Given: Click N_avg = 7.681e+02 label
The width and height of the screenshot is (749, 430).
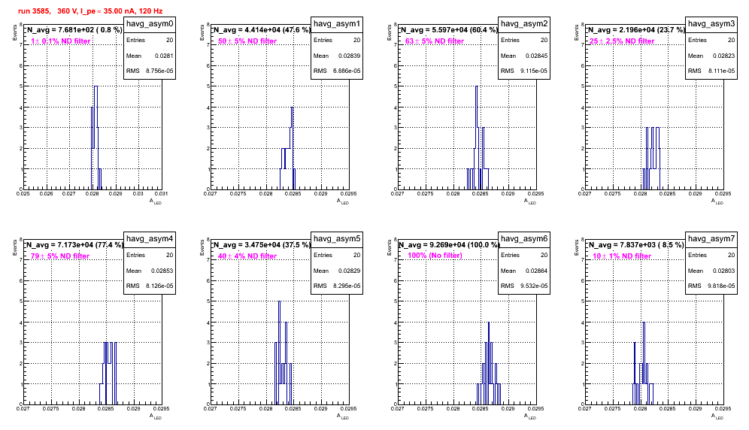Looking at the screenshot, I should [74, 30].
